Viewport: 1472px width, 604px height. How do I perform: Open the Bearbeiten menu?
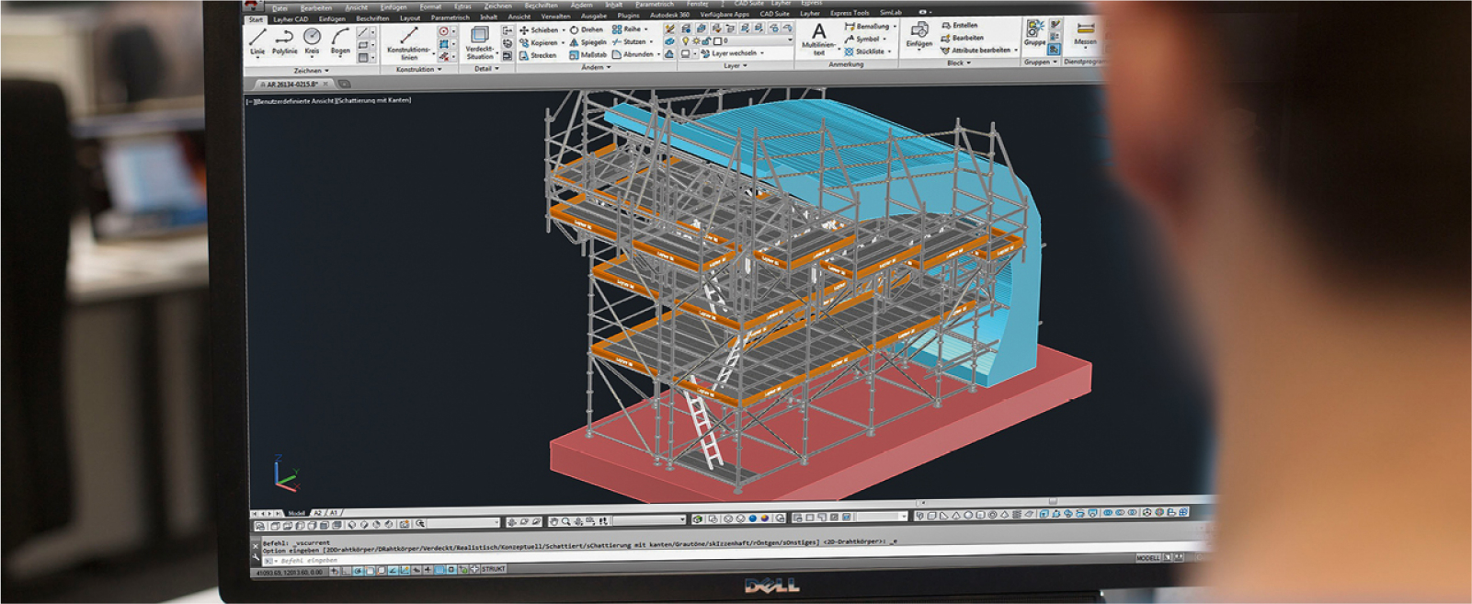(x=315, y=8)
